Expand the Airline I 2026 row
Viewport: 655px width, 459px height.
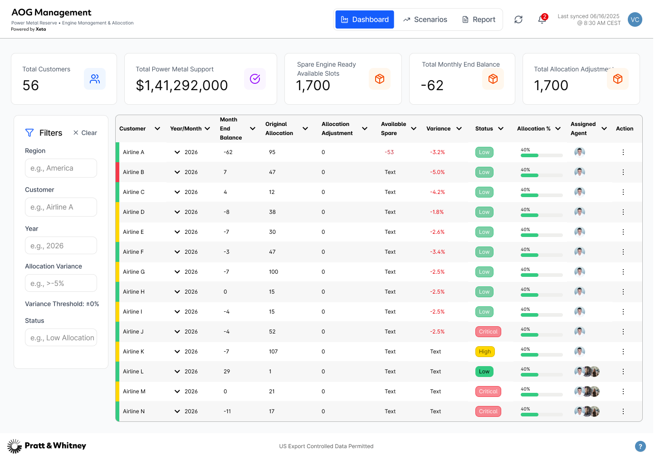[177, 312]
